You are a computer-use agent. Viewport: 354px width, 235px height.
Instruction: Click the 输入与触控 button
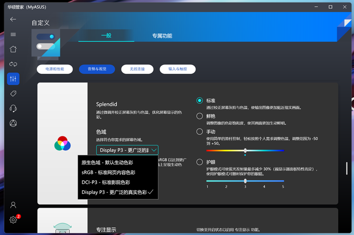coord(178,69)
